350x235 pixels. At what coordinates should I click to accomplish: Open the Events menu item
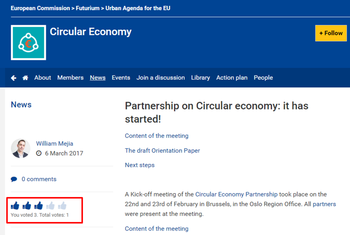point(121,78)
